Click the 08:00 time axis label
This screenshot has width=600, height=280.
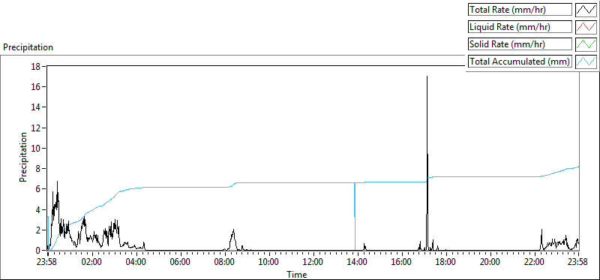[x=224, y=263]
